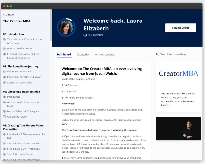The width and height of the screenshot is (205, 164).
Task: Click the '12% Complete' progress text
Action: [x=96, y=35]
